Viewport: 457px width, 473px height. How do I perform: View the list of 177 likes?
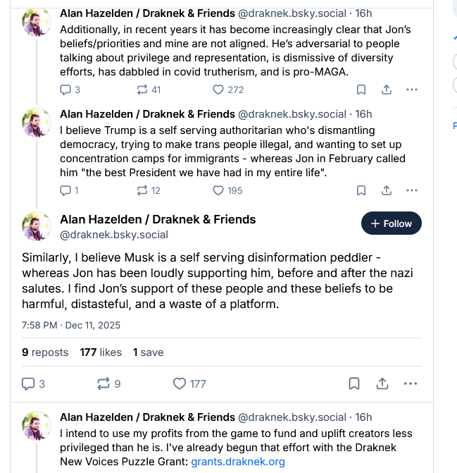[x=101, y=352]
